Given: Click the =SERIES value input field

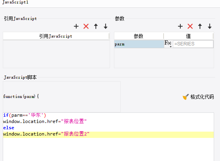Looking at the screenshot, I should pos(193,44).
